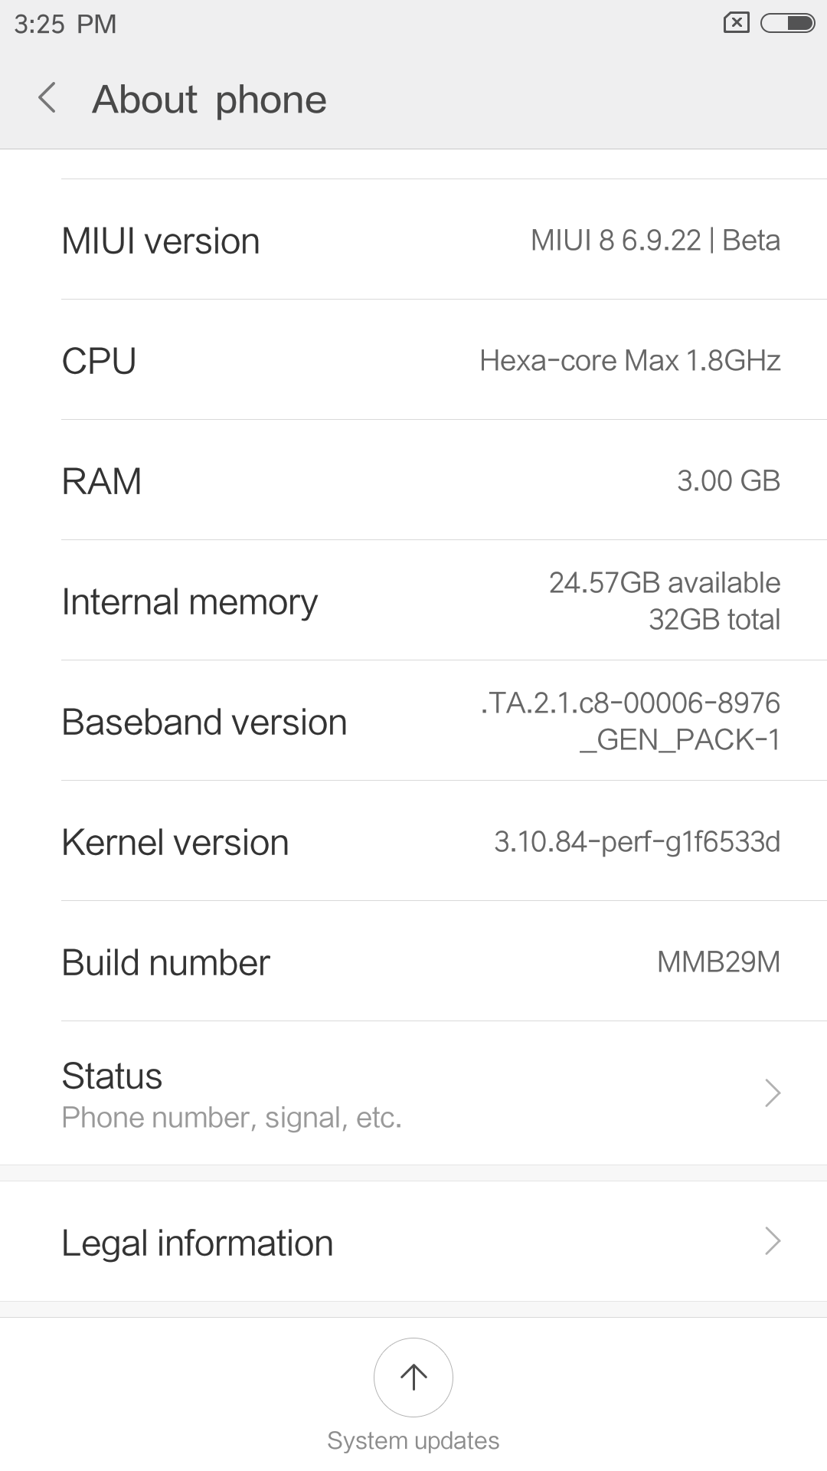Open Legal information entry
827x1471 pixels.
pos(198,1243)
